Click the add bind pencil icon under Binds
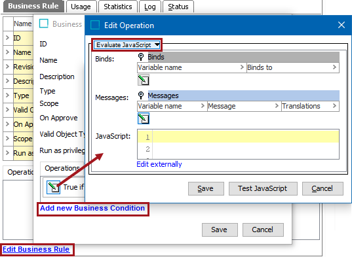This screenshot has width=352, height=257. coord(143,80)
